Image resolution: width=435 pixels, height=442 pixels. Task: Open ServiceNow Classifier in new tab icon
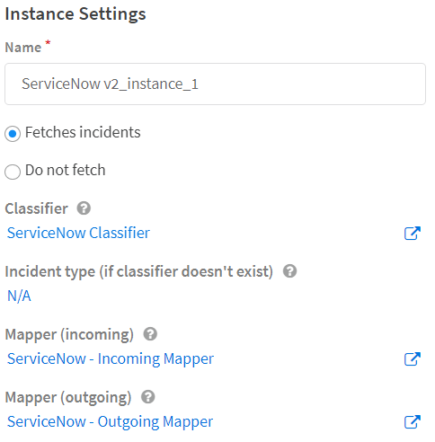tap(413, 233)
